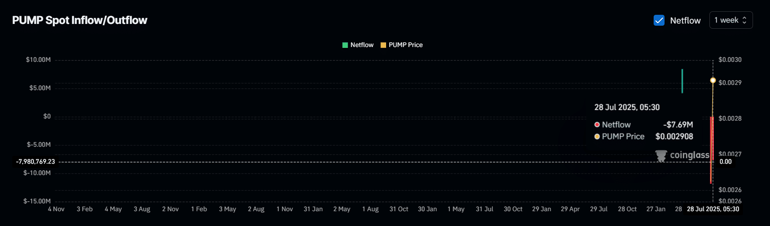Click the coinglass watermark text
This screenshot has width=770, height=226.
pos(689,155)
